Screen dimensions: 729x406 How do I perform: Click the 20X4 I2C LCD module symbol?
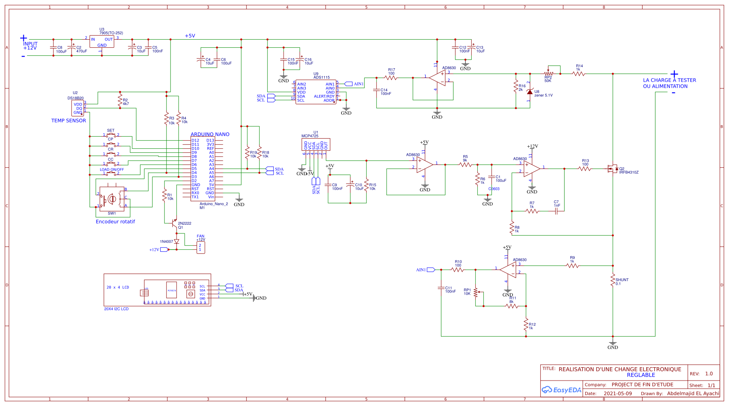pyautogui.click(x=158, y=290)
